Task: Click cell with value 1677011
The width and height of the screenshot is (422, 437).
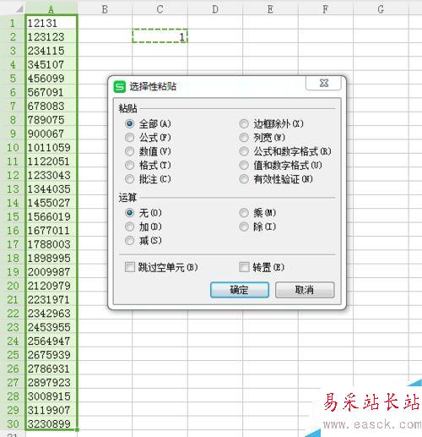Action: pyautogui.click(x=51, y=230)
